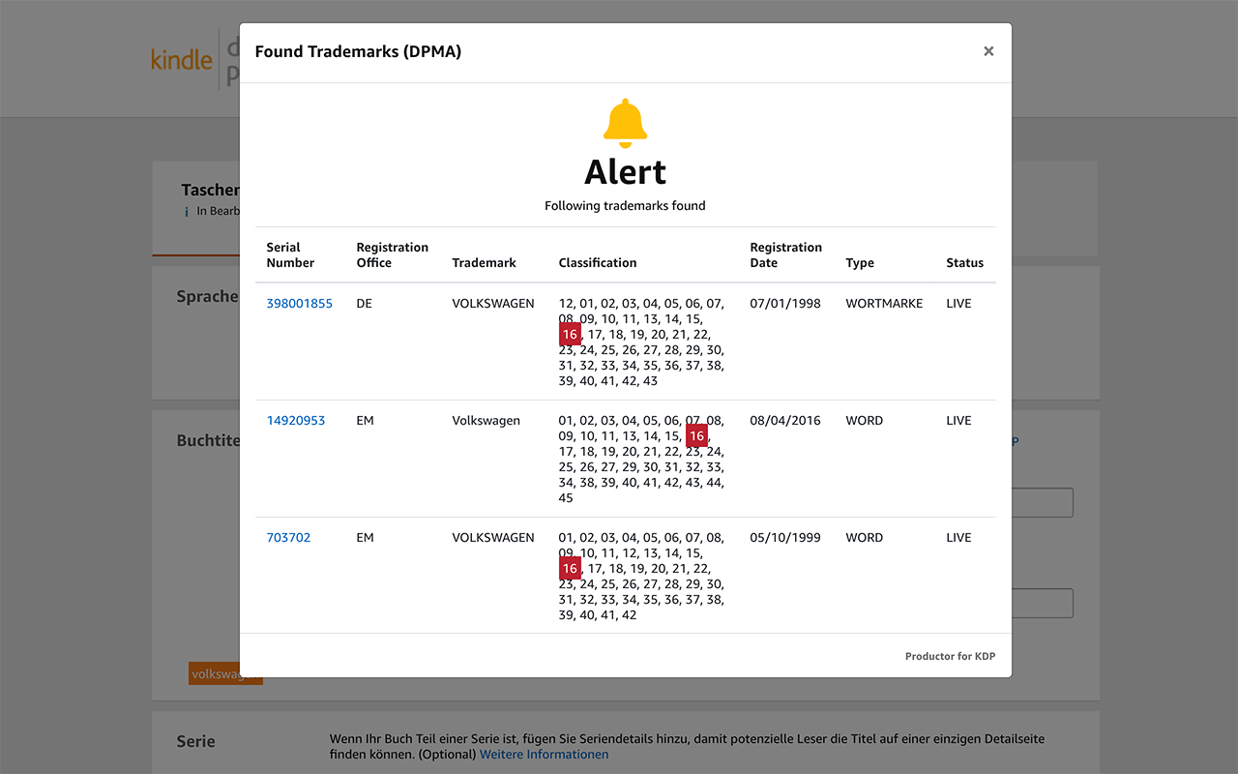
Task: Click 'Following trademarks found' subtitle
Action: pyautogui.click(x=625, y=206)
